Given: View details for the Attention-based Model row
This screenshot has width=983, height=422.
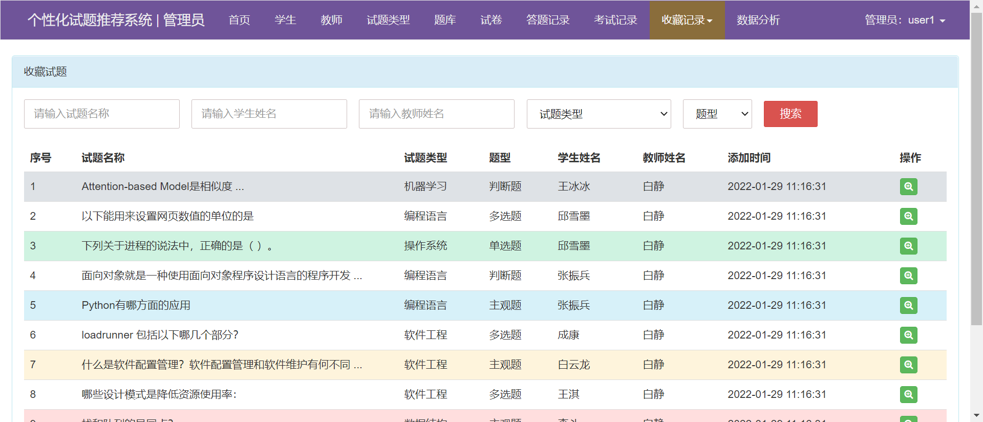Looking at the screenshot, I should (x=908, y=186).
